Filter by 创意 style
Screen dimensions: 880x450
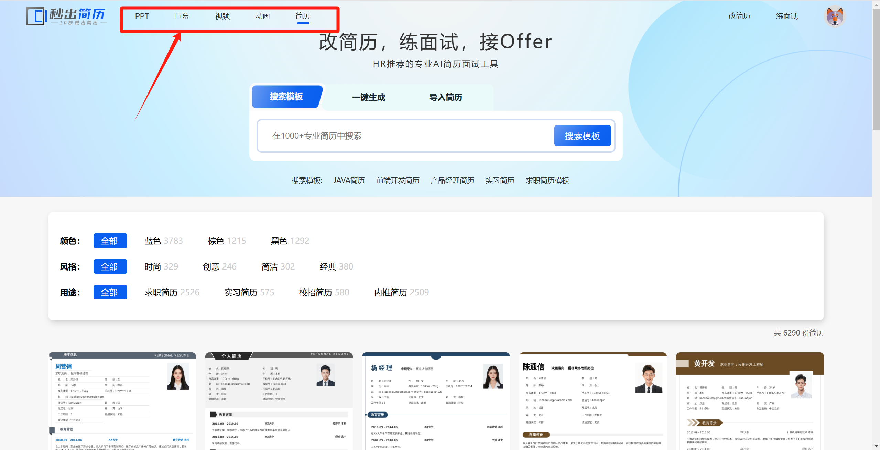(220, 266)
